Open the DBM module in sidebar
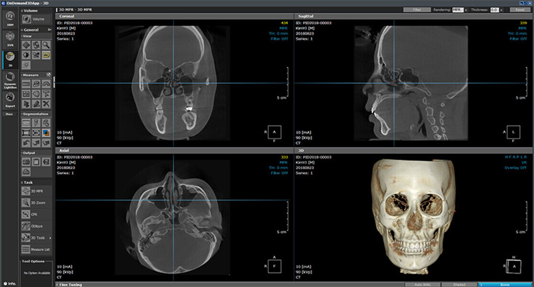This screenshot has height=287, width=534. (x=10, y=17)
